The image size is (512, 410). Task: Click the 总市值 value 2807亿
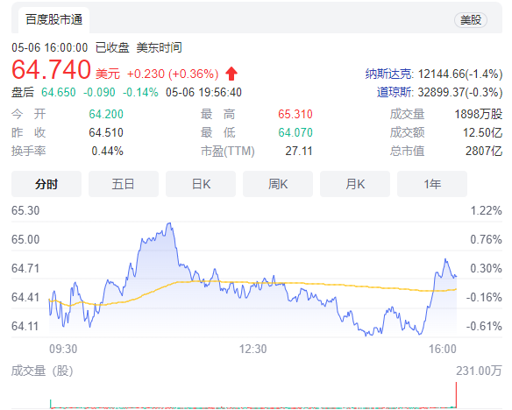484,151
